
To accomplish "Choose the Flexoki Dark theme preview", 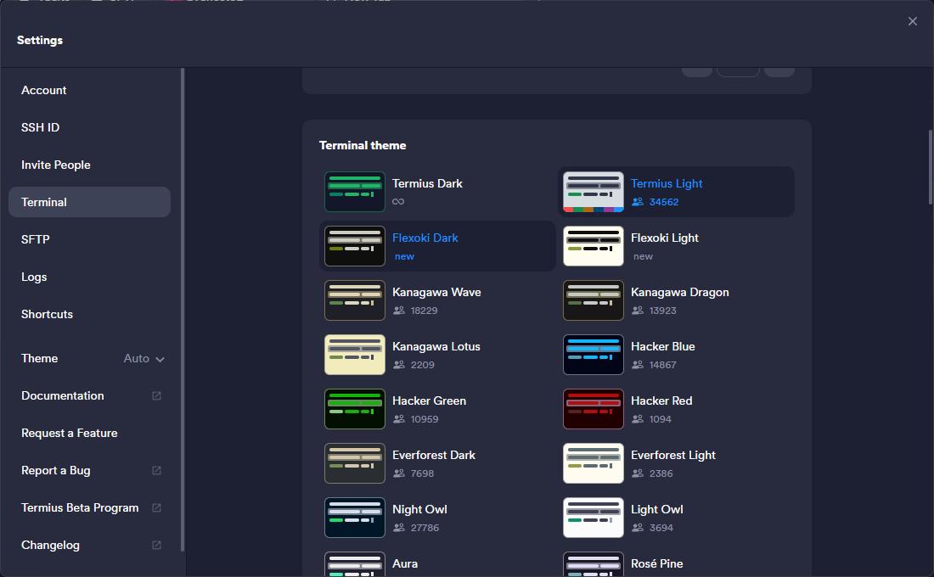I will pyautogui.click(x=354, y=246).
